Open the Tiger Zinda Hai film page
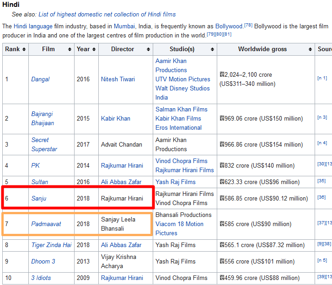Image resolution: width=332 pixels, height=285 pixels. pos(51,245)
